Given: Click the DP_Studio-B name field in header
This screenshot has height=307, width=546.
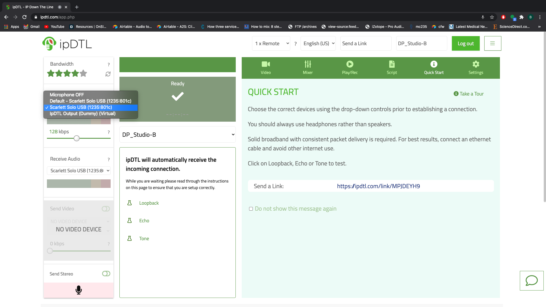Looking at the screenshot, I should 421,43.
